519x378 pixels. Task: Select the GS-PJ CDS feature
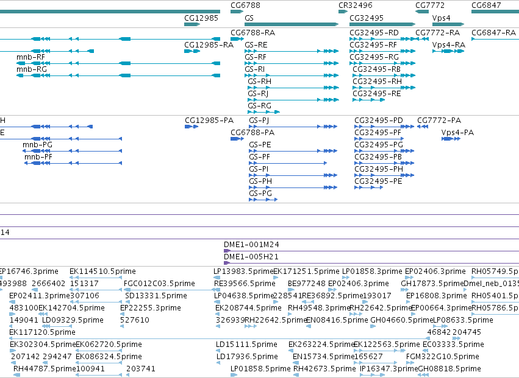(293, 127)
